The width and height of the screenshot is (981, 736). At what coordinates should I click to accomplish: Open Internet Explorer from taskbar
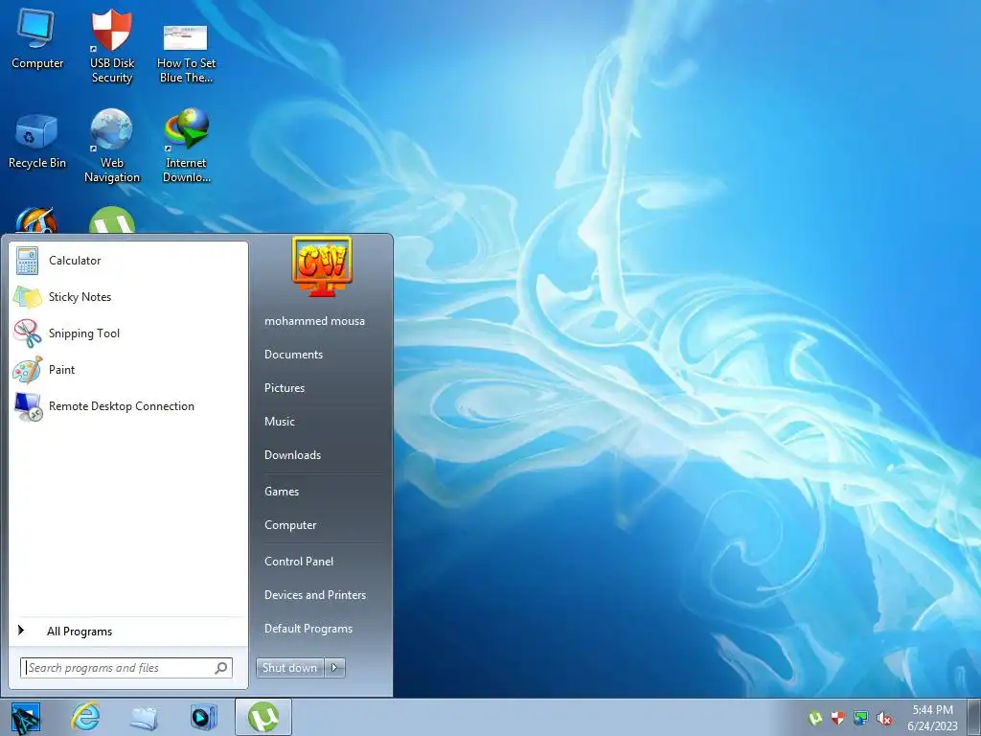pyautogui.click(x=85, y=717)
